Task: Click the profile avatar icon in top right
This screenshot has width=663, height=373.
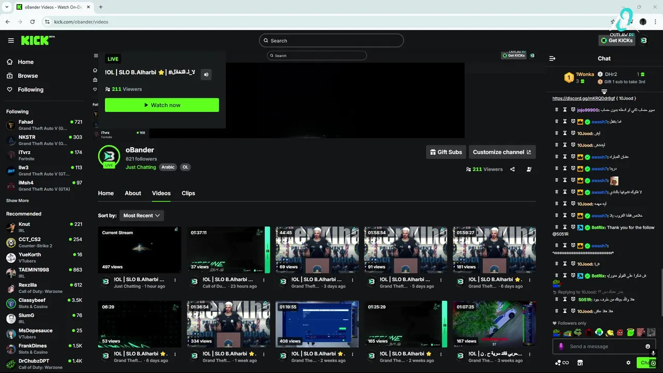Action: 644,40
